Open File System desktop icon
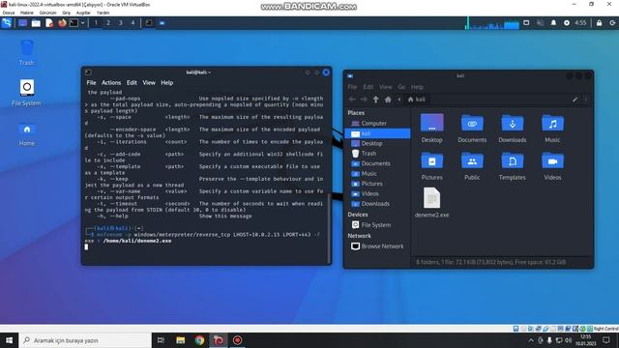 click(x=26, y=93)
